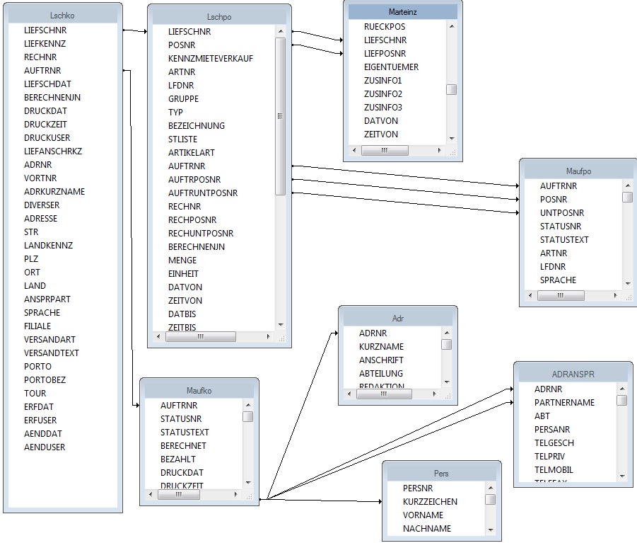This screenshot has height=543, width=637.
Task: Click scroll down arrow in Lschpo table
Action: 281,324
